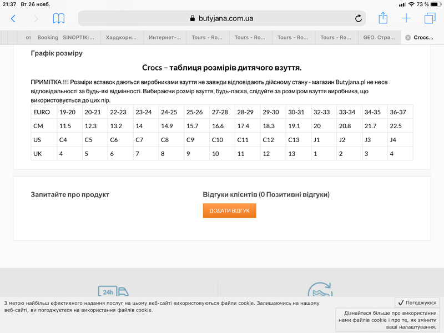Select UK size cell 10
Screen dimensions: 444x333
(223, 154)
